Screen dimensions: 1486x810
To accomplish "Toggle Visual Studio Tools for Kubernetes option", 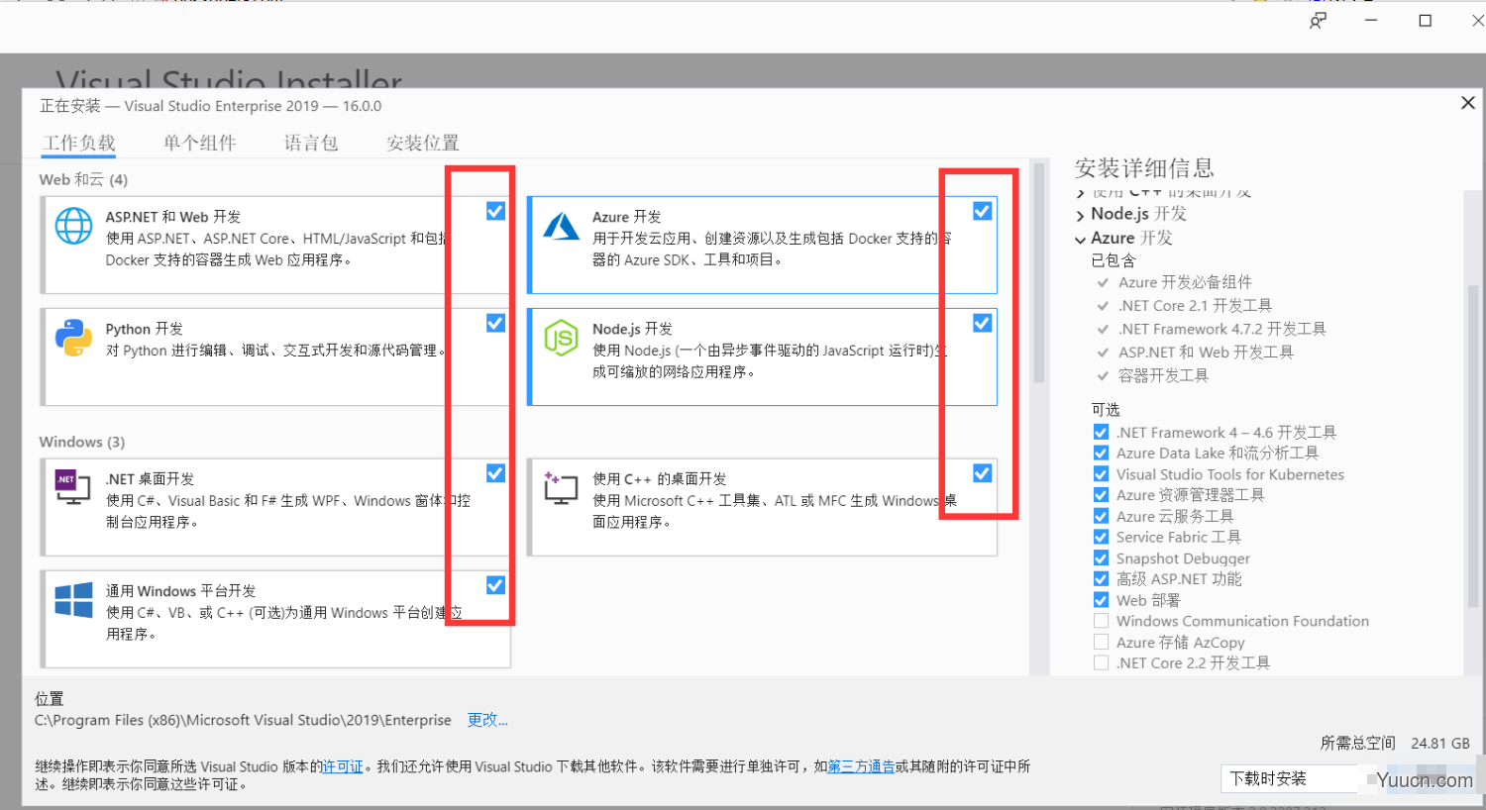I will click(1101, 474).
